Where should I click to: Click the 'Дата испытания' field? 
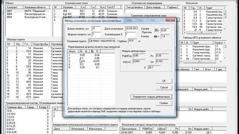click(x=132, y=29)
